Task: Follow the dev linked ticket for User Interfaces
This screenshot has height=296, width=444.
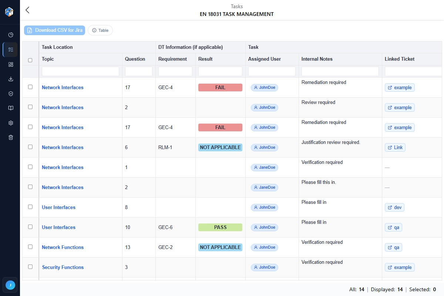Action: [x=394, y=207]
